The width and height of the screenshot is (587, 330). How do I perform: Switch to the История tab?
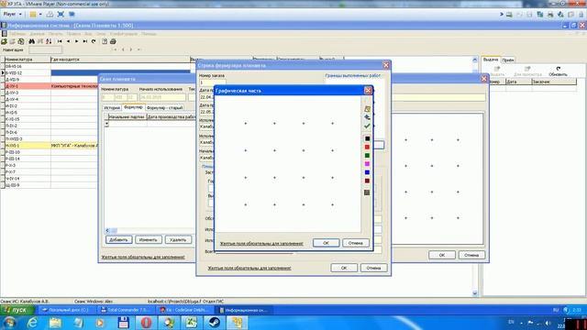click(112, 107)
